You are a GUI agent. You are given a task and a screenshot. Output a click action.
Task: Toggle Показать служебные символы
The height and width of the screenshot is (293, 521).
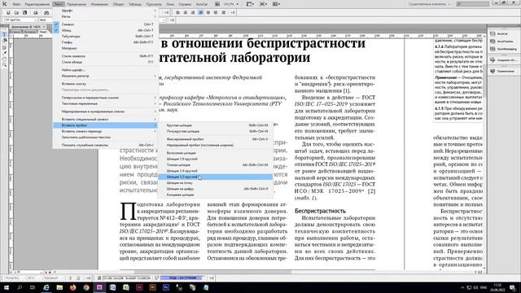(x=105, y=145)
